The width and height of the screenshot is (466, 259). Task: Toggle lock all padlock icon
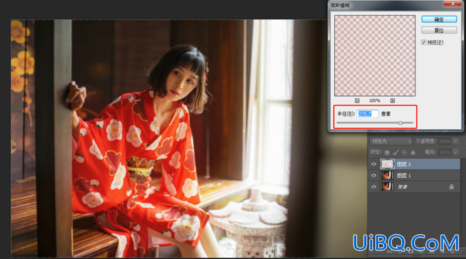coord(413,152)
